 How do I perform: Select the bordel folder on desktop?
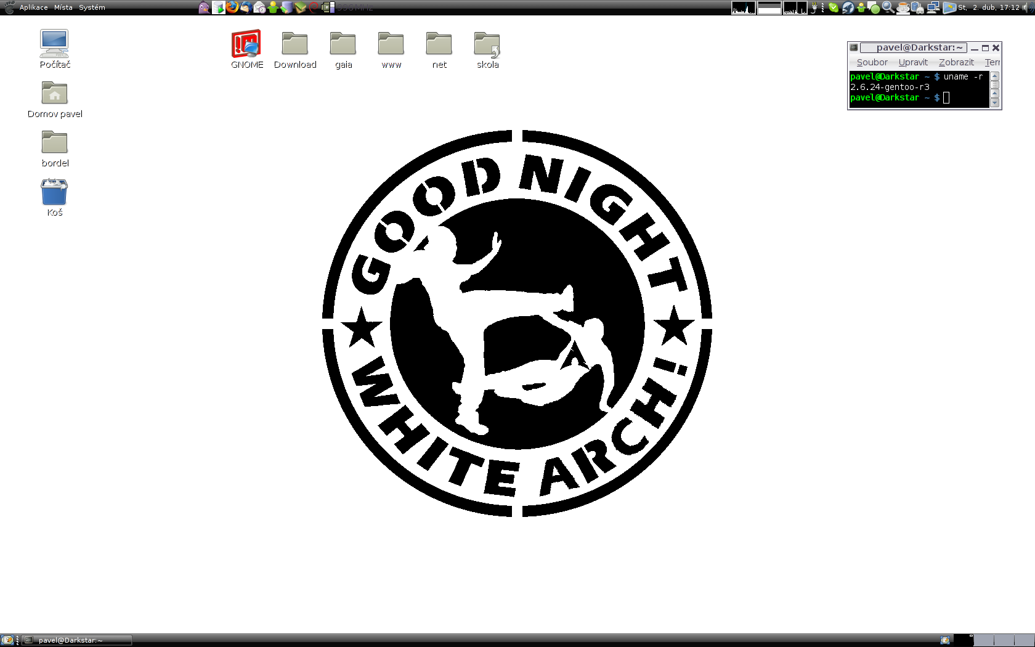(55, 149)
